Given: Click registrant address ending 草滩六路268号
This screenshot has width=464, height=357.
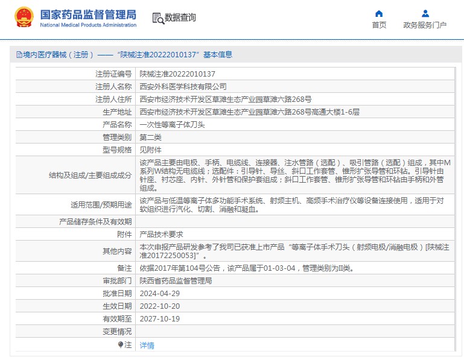Looking at the screenshot, I should tap(225, 100).
